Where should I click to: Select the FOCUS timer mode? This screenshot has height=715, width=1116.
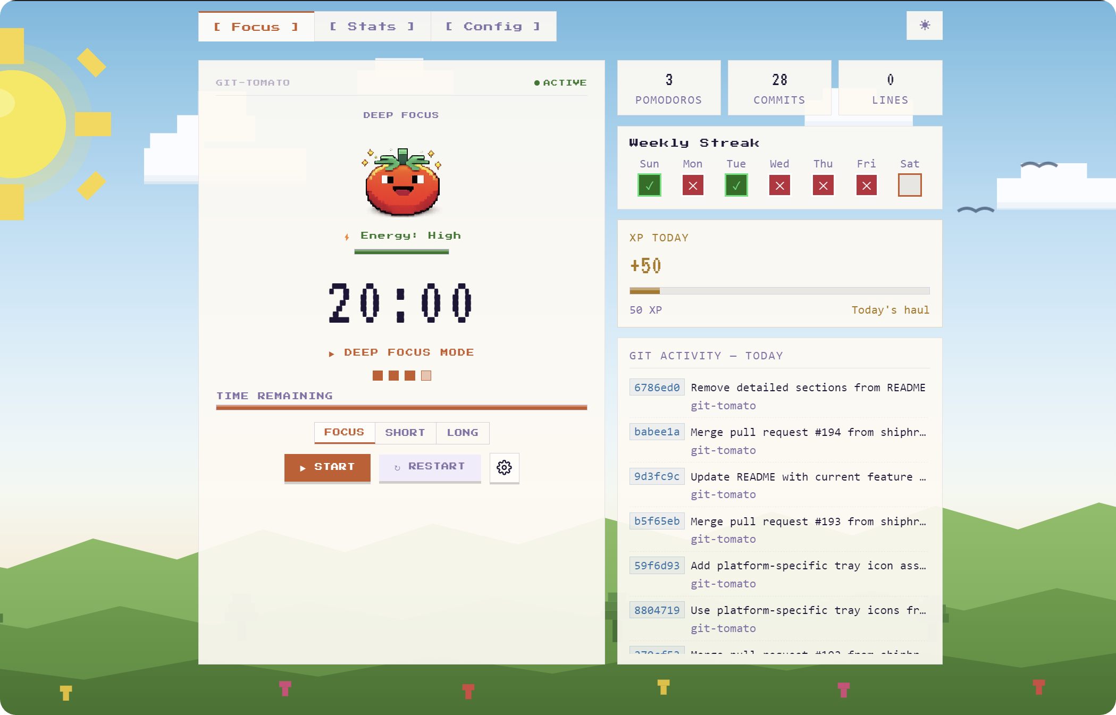click(x=345, y=433)
